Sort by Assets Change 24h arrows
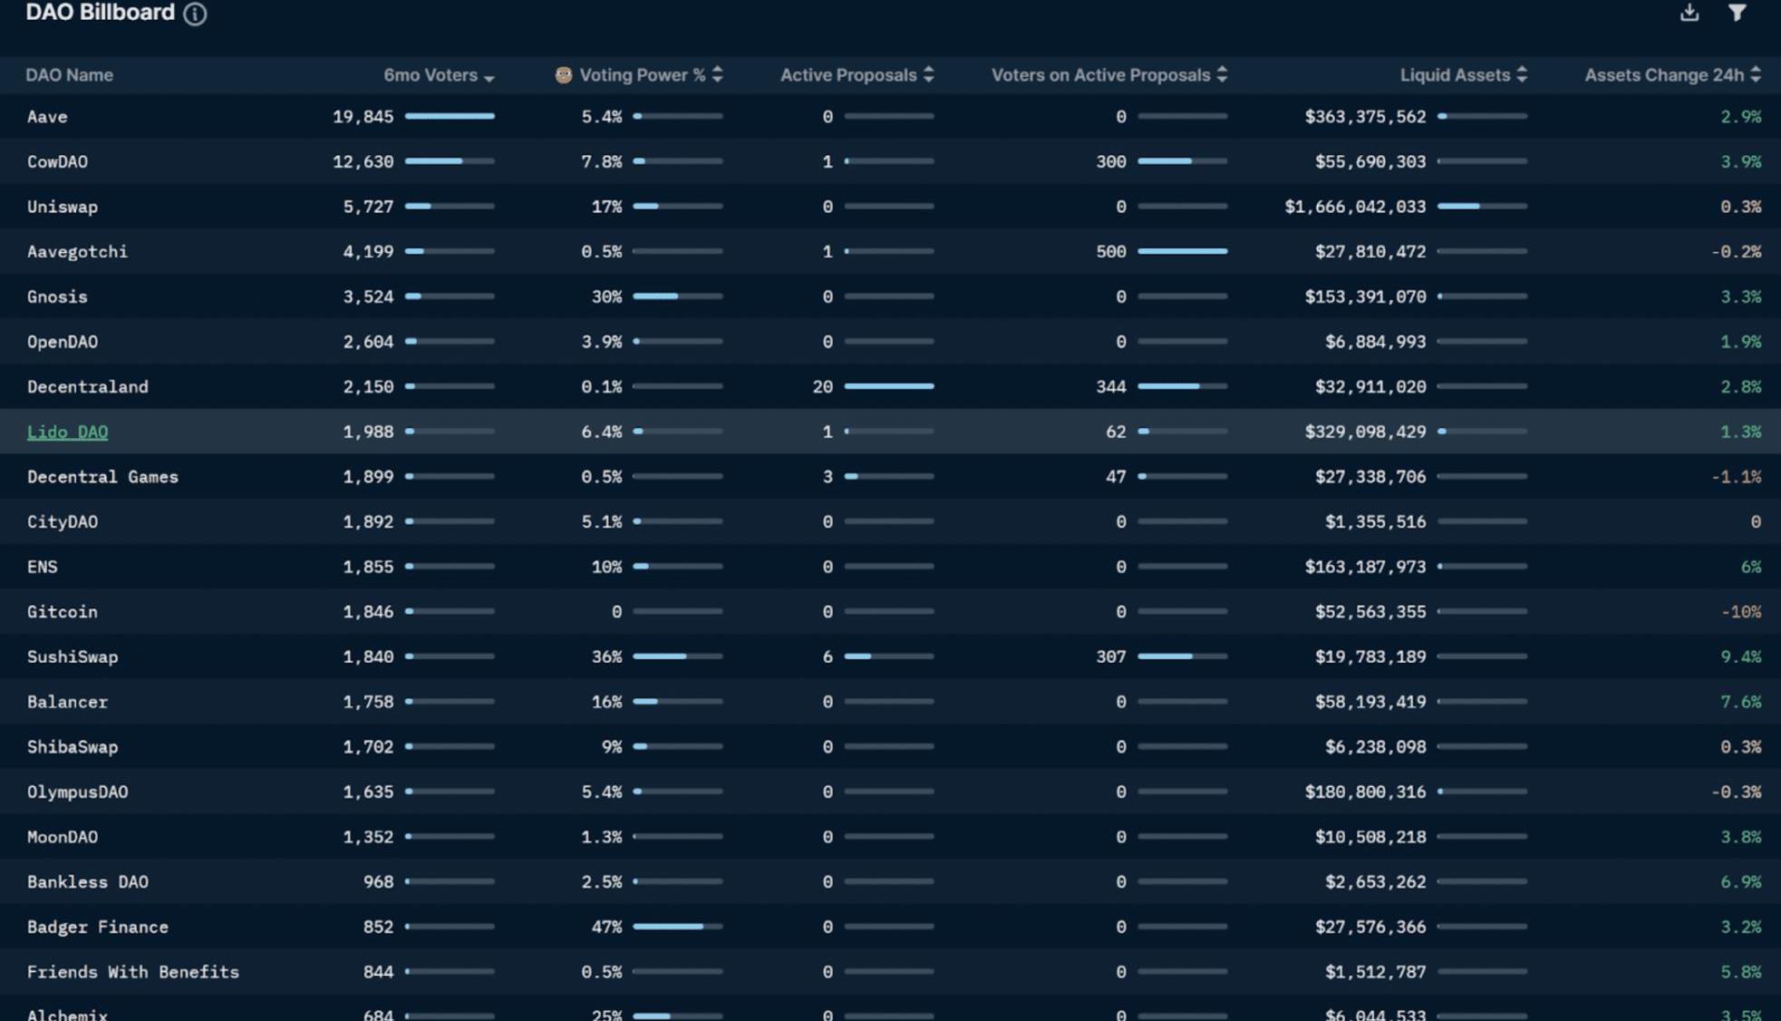This screenshot has height=1021, width=1781. pos(1756,74)
